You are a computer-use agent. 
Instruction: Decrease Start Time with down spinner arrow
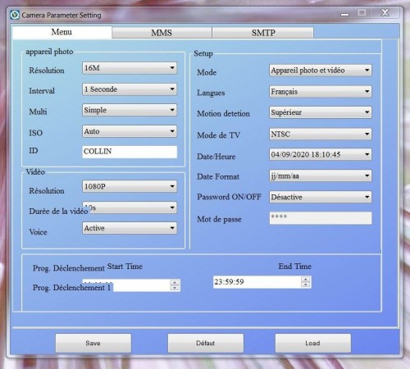[x=175, y=288]
